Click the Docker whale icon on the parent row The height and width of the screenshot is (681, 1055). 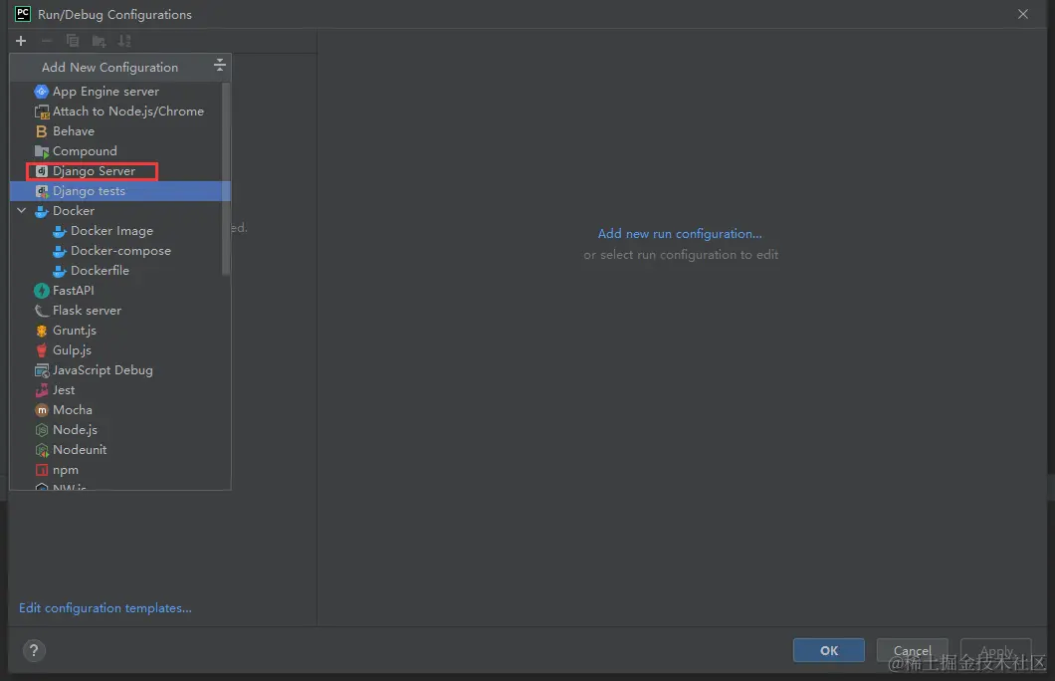[41, 211]
